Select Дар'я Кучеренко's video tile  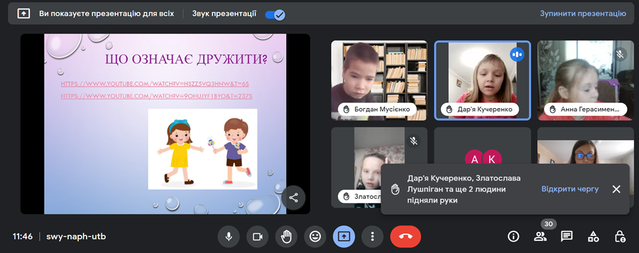pos(482,81)
